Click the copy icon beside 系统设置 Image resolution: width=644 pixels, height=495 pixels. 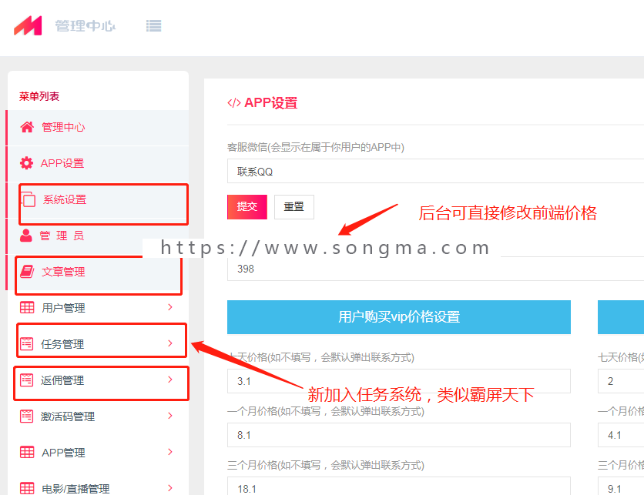click(x=28, y=199)
